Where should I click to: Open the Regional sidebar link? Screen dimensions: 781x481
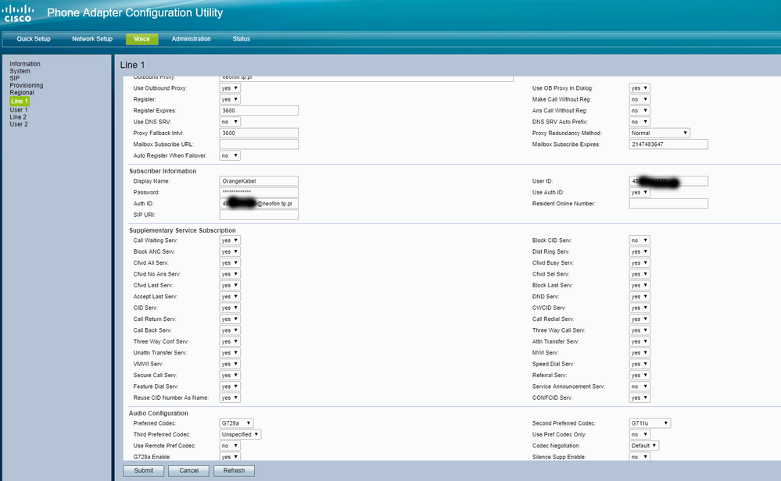[x=22, y=93]
